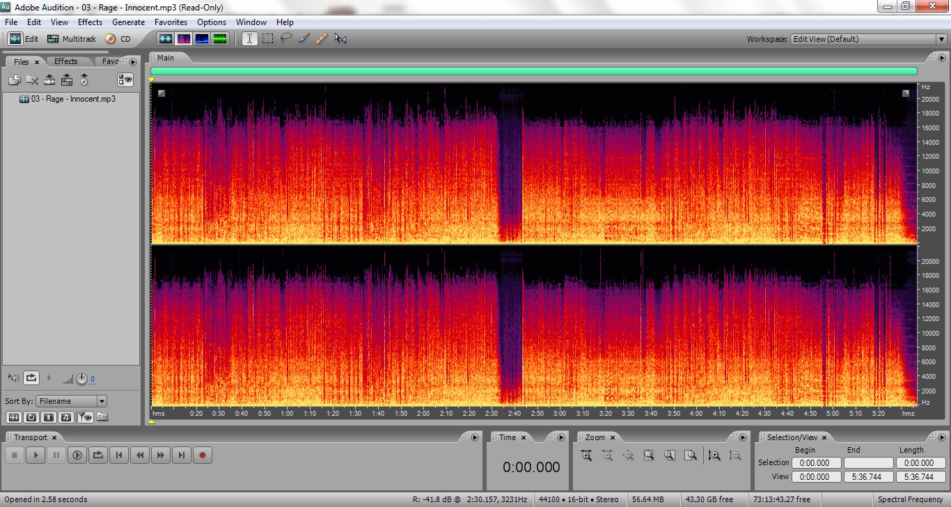Toggle Show Audio Files filter button
The height and width of the screenshot is (507, 951).
(13, 417)
